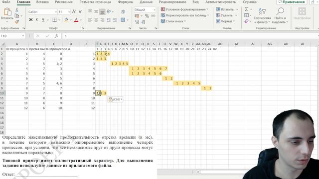Select the Format Painter brush icon

coord(17,21)
